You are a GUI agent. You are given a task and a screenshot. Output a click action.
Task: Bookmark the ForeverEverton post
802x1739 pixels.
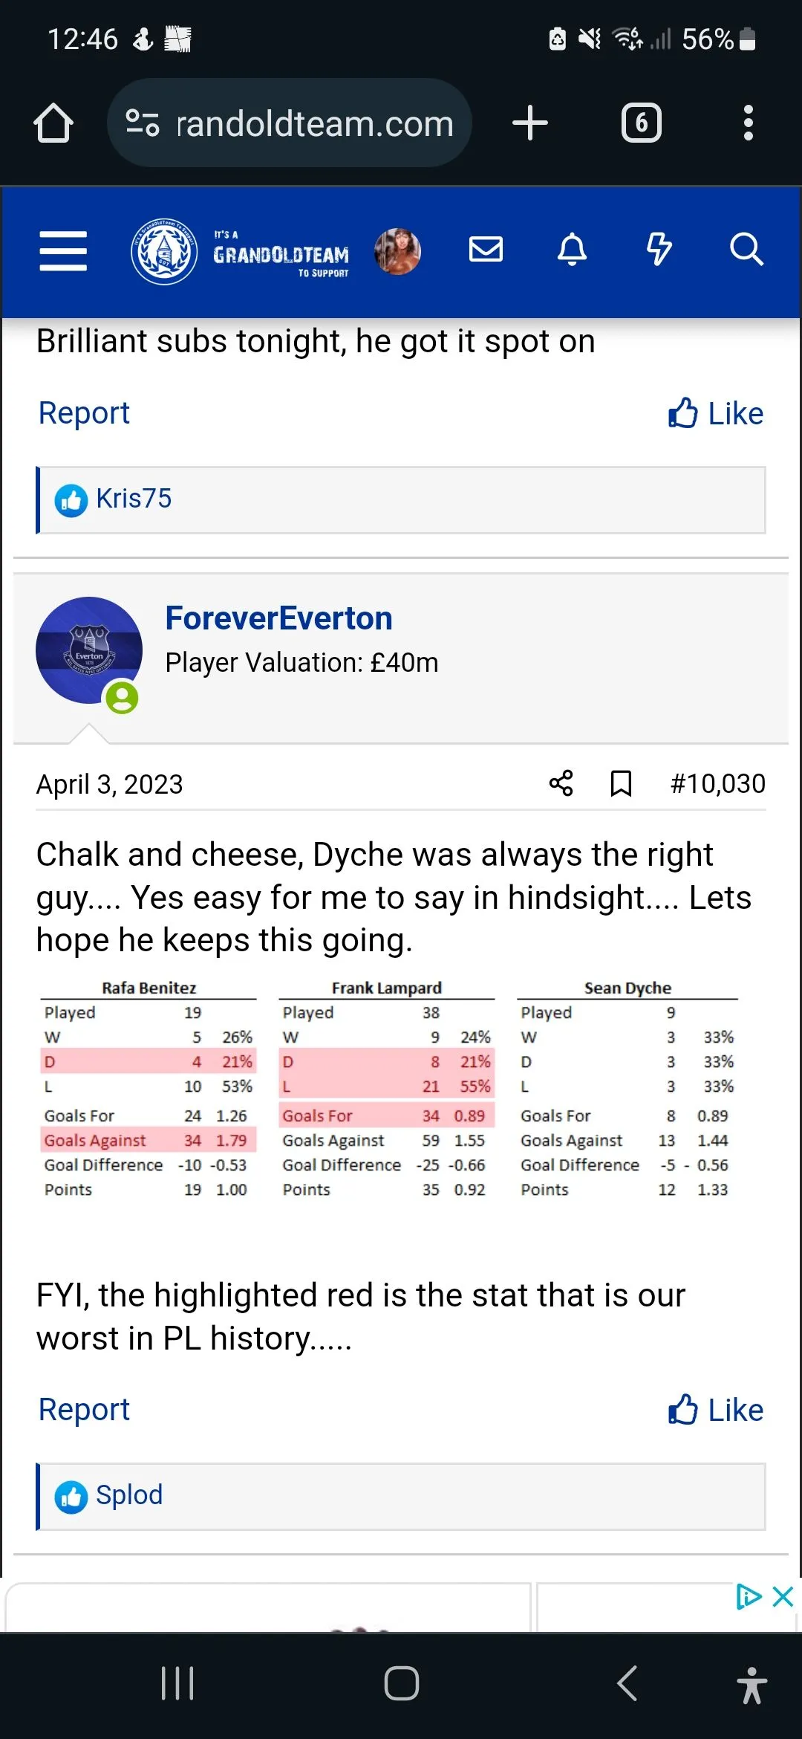(621, 783)
